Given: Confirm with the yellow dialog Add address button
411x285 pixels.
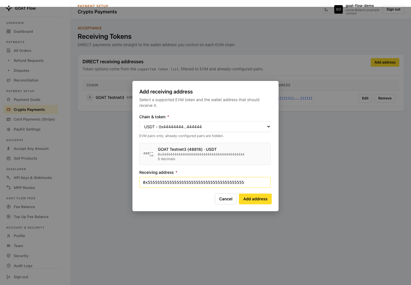Looking at the screenshot, I should pyautogui.click(x=255, y=199).
